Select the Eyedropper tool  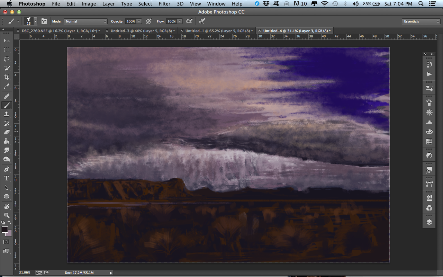coord(7,87)
